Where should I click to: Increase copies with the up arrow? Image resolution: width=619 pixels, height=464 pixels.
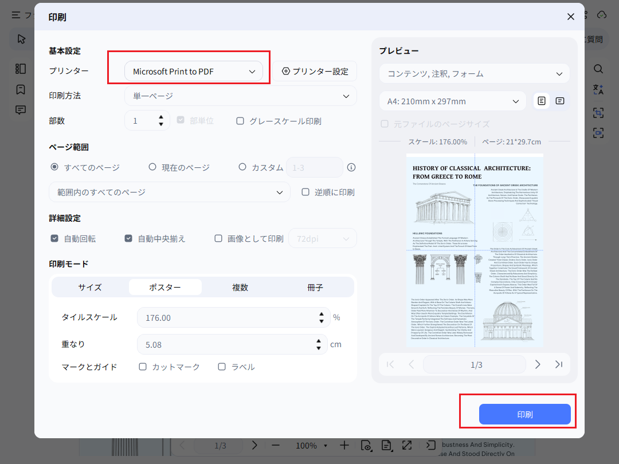(x=161, y=117)
